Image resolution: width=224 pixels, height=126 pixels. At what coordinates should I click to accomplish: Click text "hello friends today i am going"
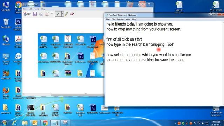pyautogui.click(x=130, y=24)
